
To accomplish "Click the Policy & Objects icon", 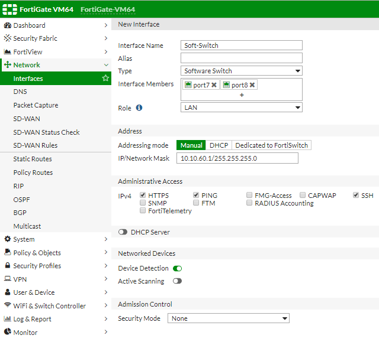I will coord(8,252).
